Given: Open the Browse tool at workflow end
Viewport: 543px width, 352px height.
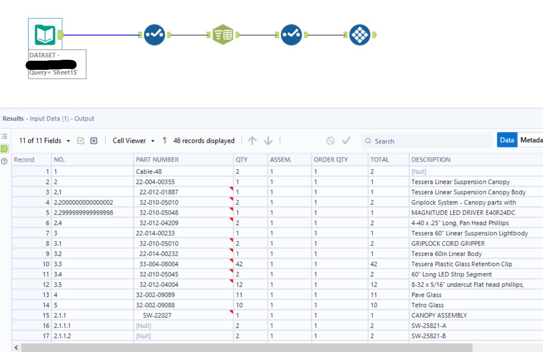Looking at the screenshot, I should 360,34.
